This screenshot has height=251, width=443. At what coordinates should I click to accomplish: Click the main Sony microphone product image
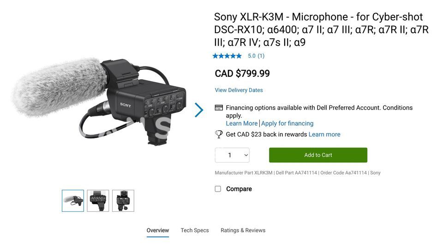[99, 101]
